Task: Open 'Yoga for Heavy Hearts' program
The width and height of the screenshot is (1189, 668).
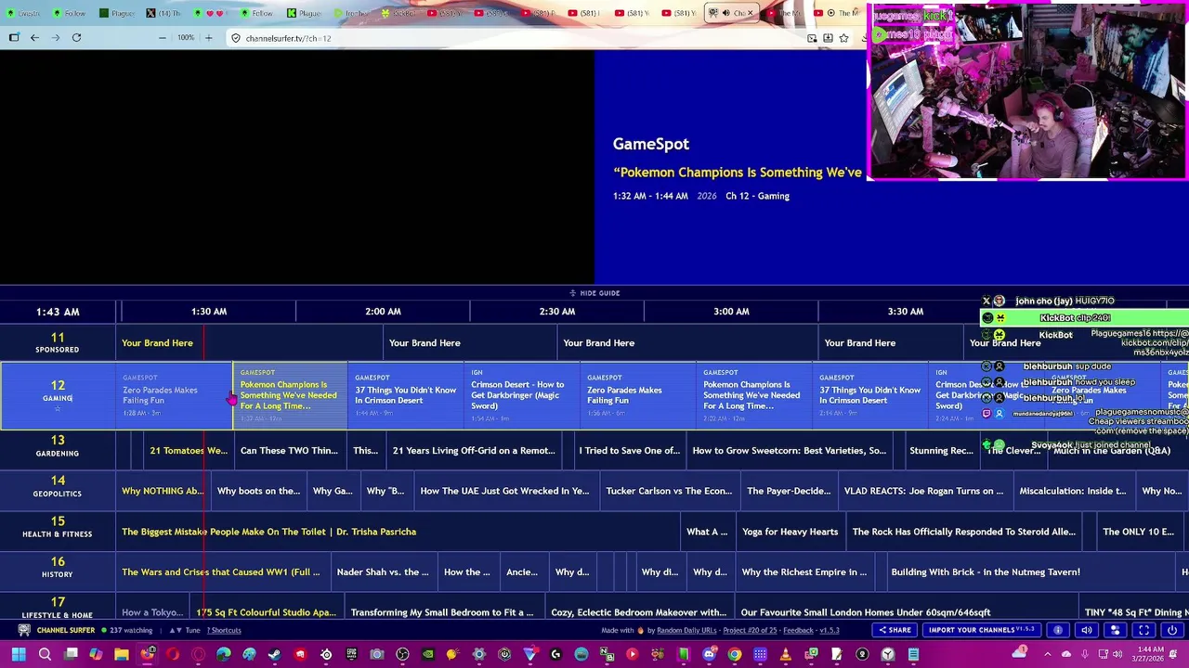Action: (x=790, y=532)
